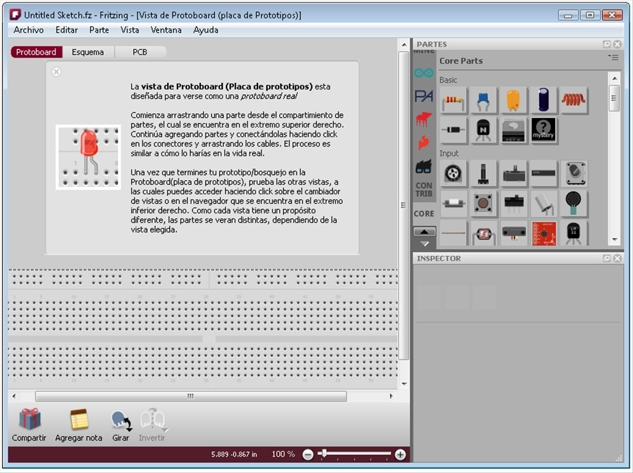
Task: Open the PA parts bin
Action: point(423,96)
